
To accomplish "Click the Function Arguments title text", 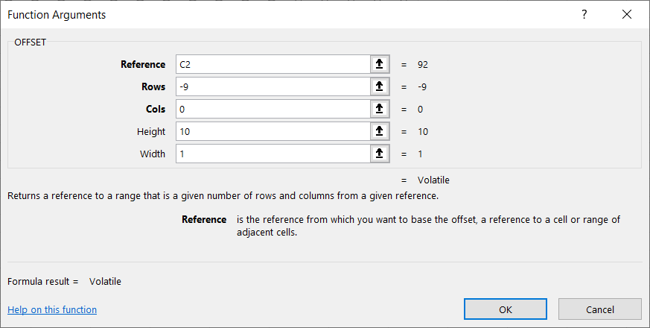I will point(57,15).
